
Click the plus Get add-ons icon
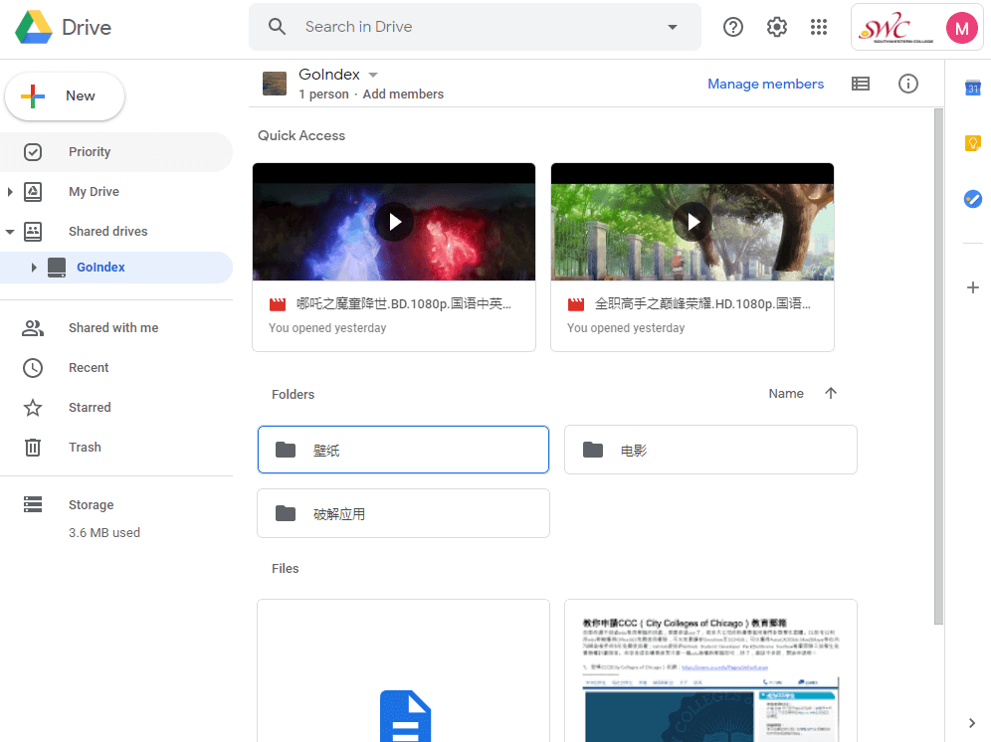973,287
